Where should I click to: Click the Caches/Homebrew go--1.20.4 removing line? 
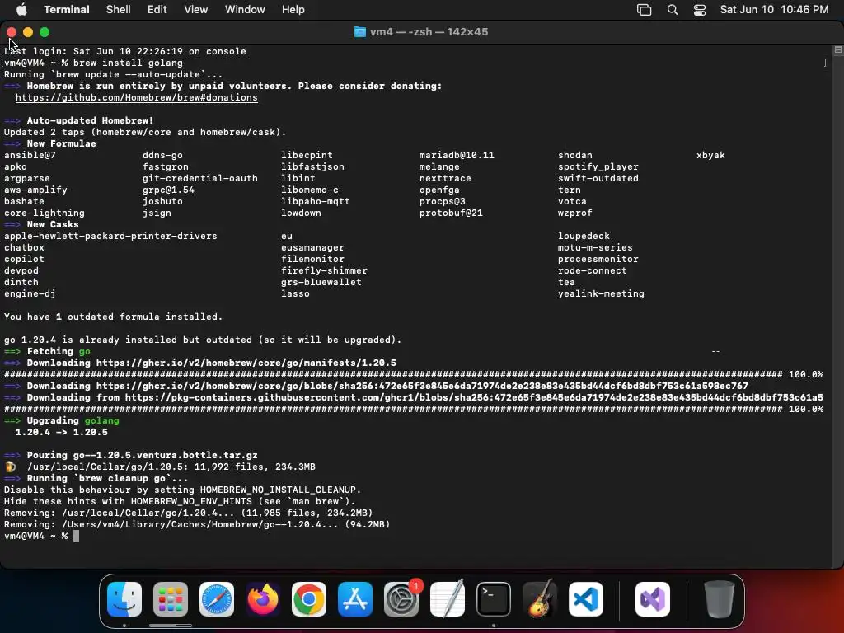[x=196, y=524]
